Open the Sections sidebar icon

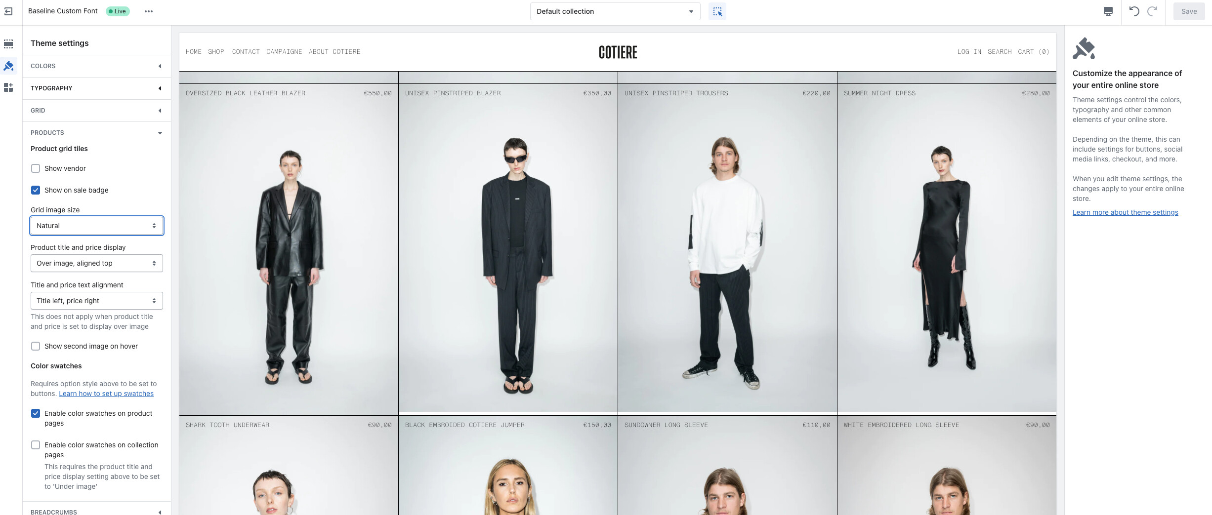(8, 44)
